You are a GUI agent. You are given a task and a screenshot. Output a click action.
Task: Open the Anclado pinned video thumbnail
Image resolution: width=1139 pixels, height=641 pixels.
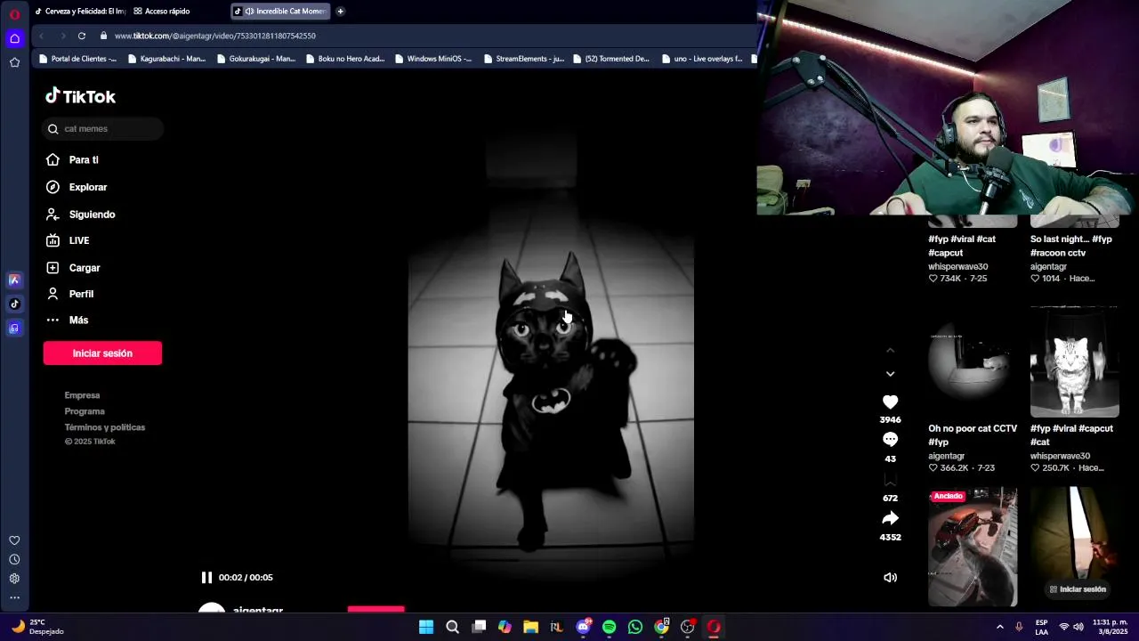point(973,547)
